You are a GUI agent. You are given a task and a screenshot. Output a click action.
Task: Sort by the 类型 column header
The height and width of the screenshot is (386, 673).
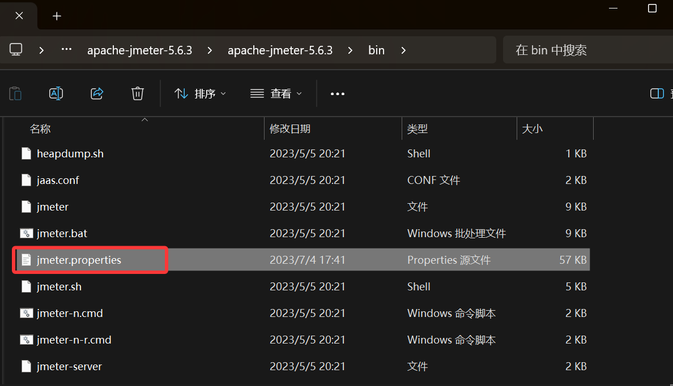click(x=417, y=128)
